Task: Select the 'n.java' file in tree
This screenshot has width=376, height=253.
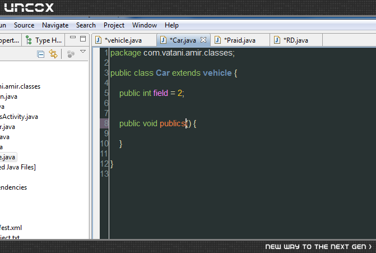Action: point(8,96)
